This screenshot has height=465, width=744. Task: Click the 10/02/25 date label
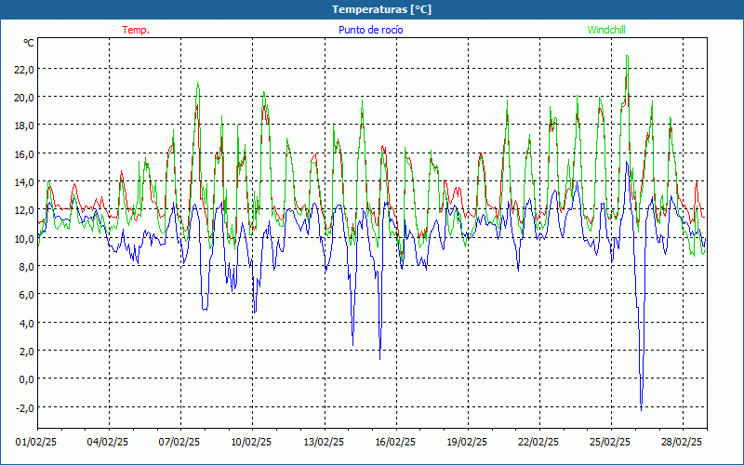point(251,442)
